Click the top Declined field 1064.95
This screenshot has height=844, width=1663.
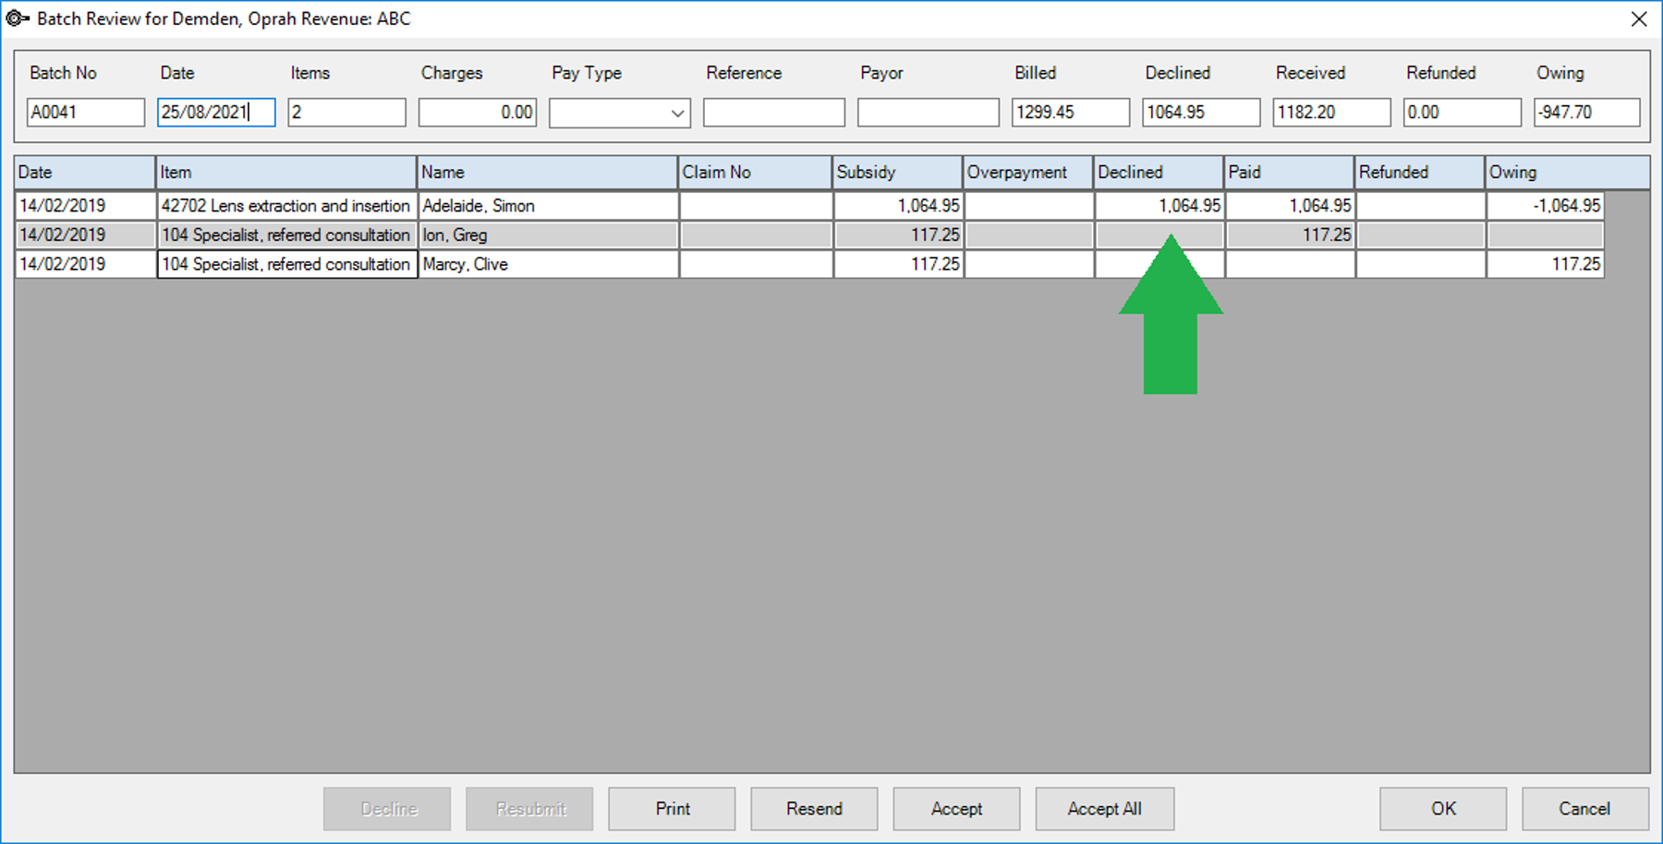click(x=1201, y=113)
